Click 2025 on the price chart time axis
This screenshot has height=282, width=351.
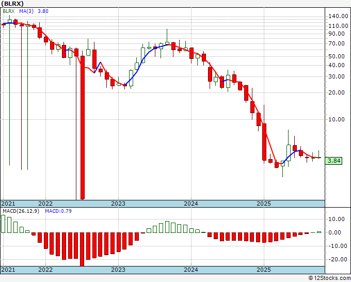pyautogui.click(x=264, y=203)
